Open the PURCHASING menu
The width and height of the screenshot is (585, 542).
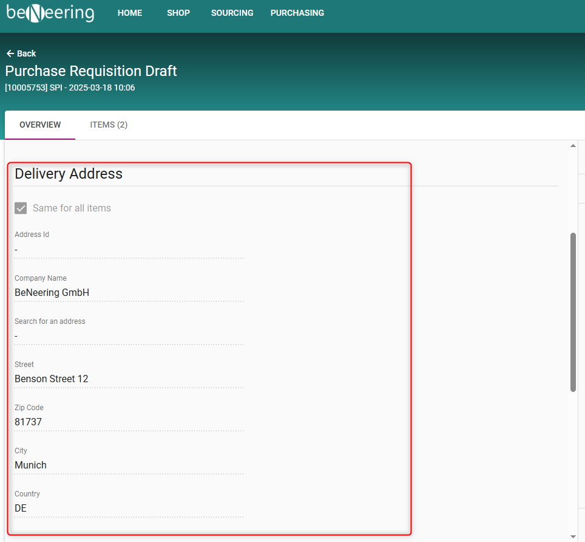[297, 13]
